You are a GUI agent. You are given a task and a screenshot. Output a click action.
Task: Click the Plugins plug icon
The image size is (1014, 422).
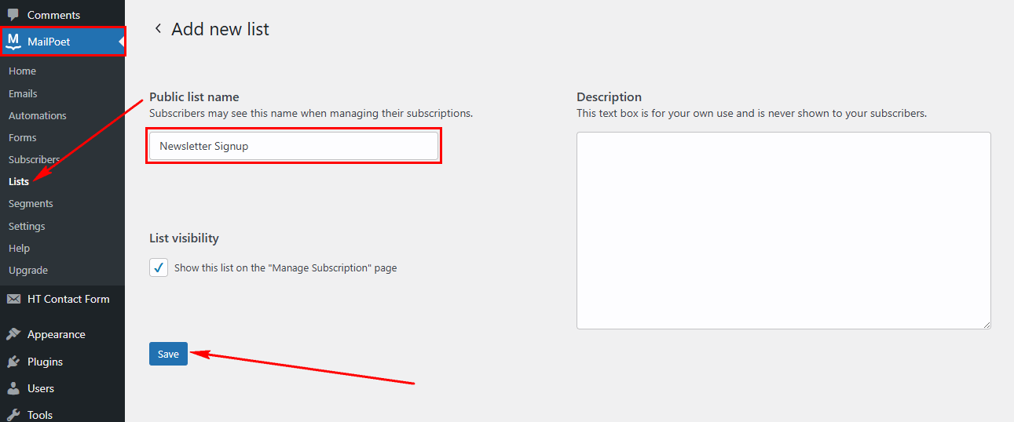click(x=13, y=362)
